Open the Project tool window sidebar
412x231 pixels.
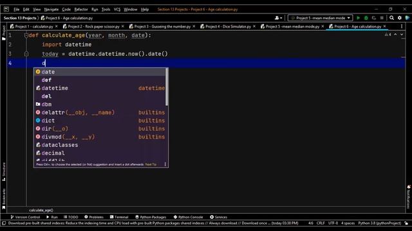tap(4, 33)
